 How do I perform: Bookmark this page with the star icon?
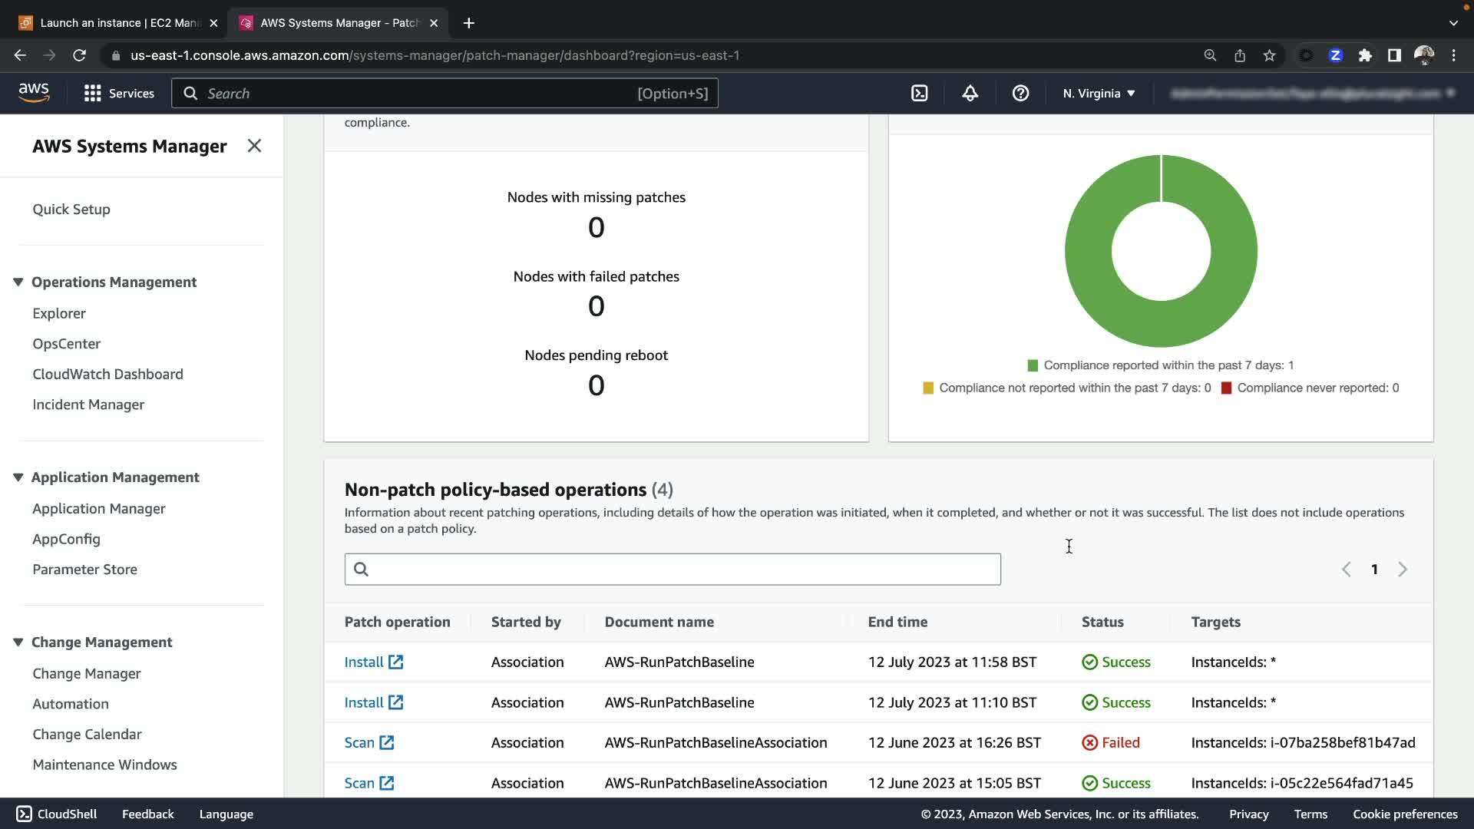click(1269, 55)
